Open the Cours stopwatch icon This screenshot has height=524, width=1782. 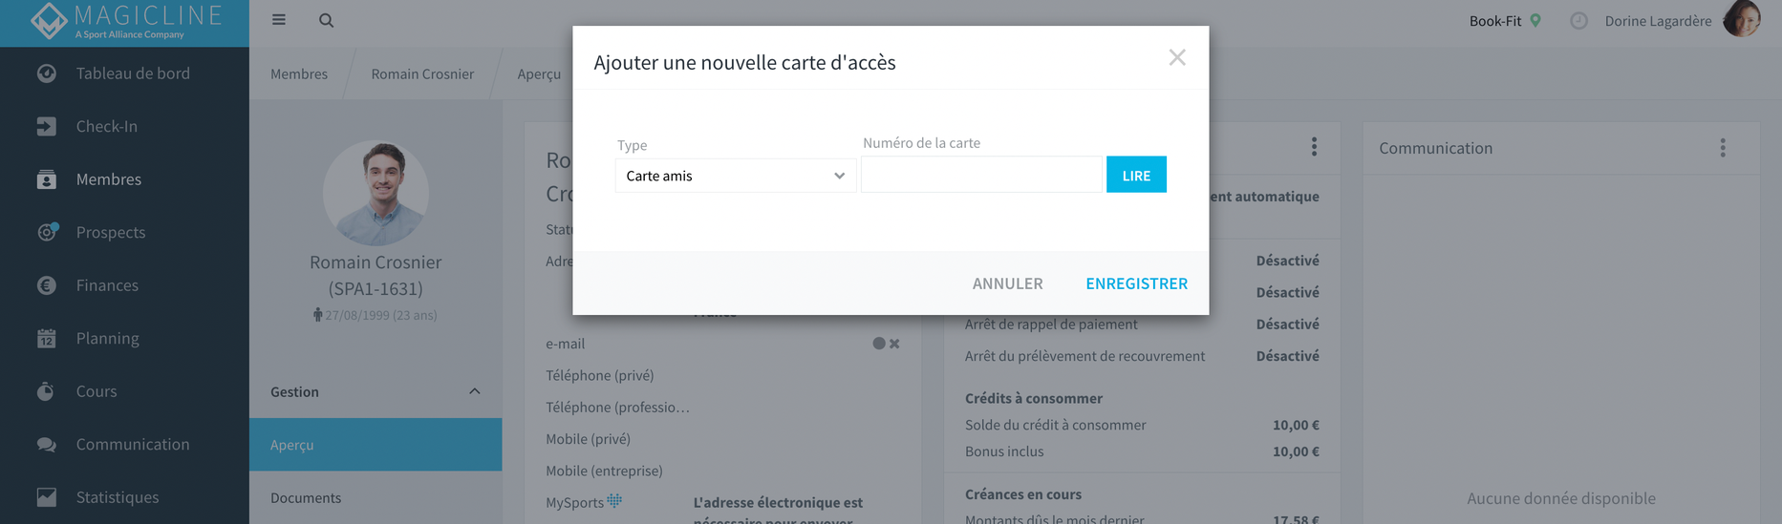pos(46,391)
